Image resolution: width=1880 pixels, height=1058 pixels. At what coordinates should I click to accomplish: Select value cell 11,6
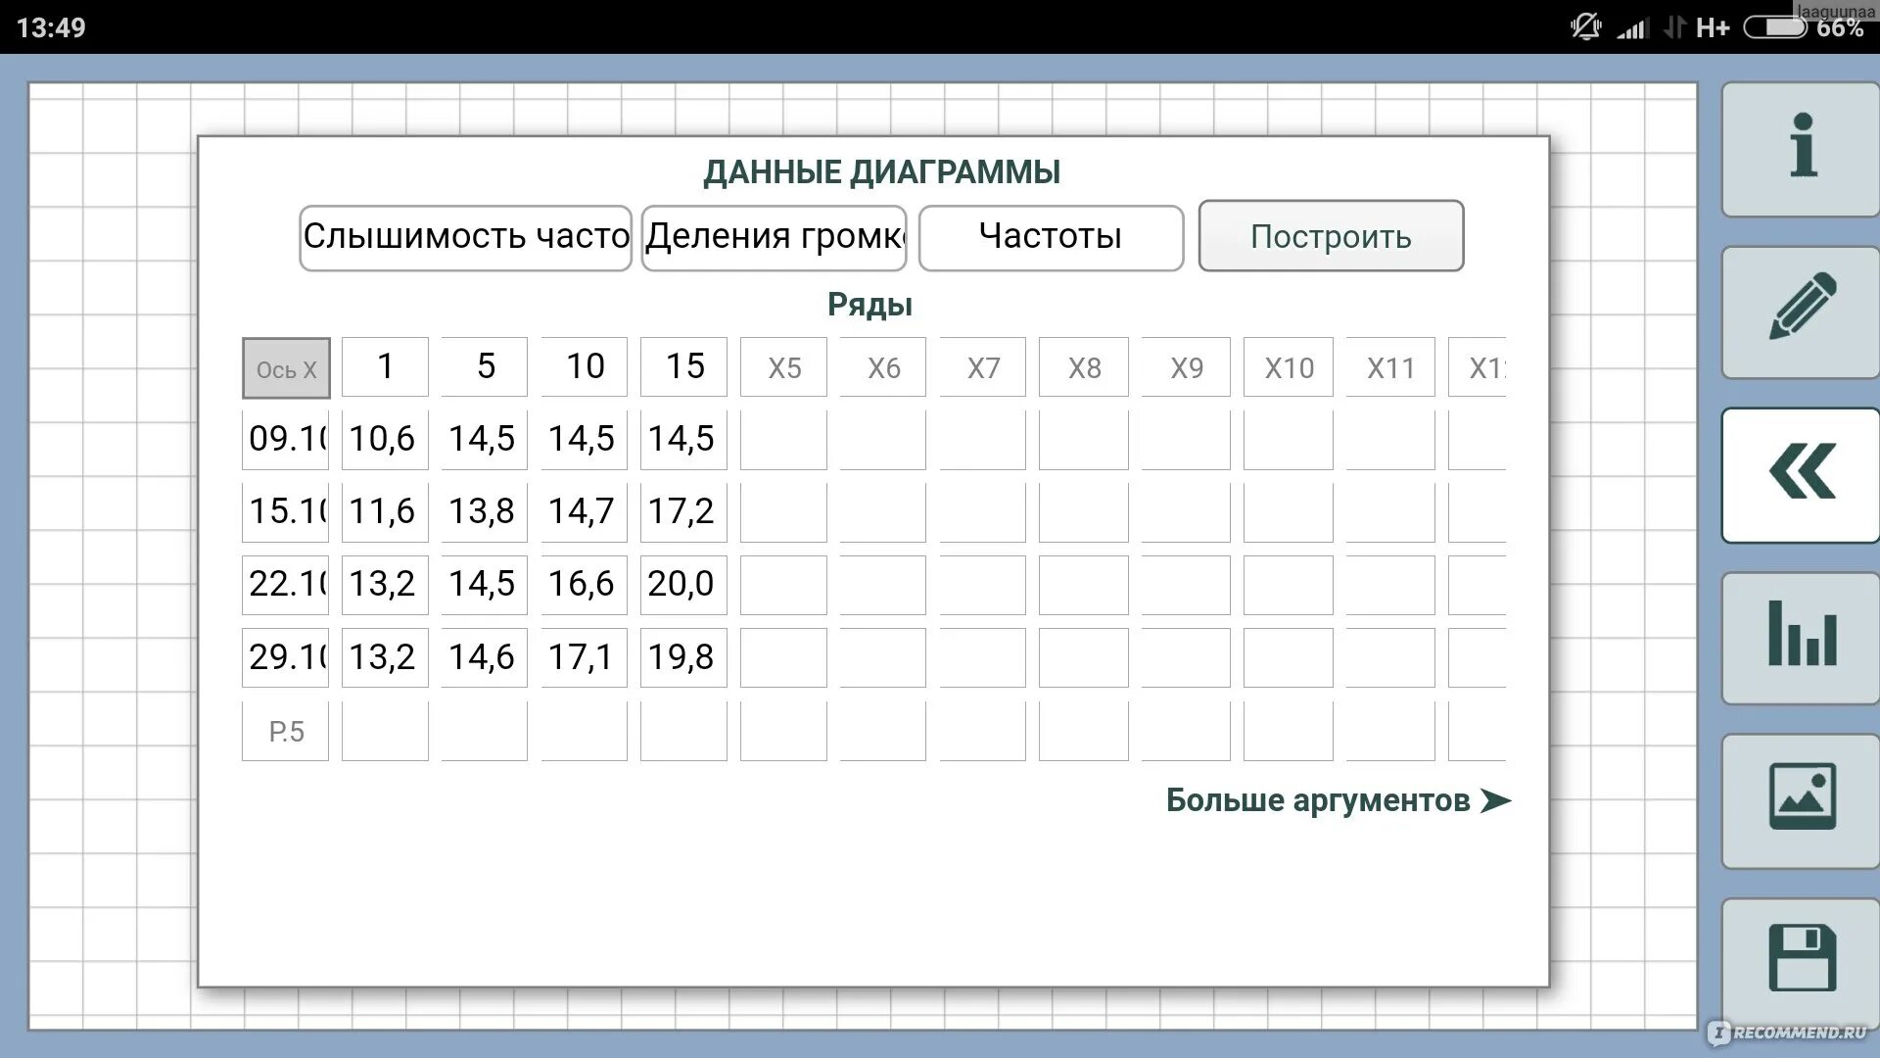(385, 512)
